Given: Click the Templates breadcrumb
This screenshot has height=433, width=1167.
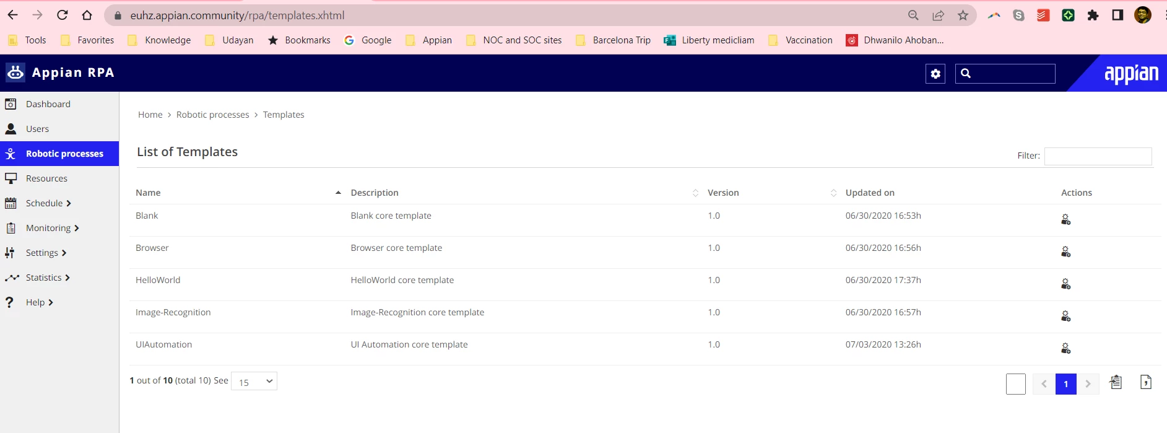Looking at the screenshot, I should (x=284, y=115).
